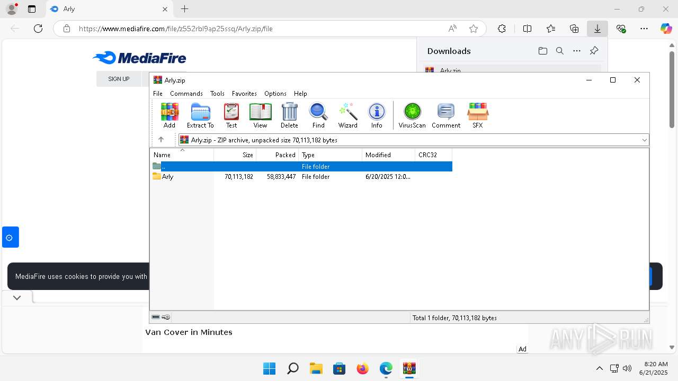Select the Arly browser tab
Image resolution: width=678 pixels, height=381 pixels.
(x=109, y=9)
